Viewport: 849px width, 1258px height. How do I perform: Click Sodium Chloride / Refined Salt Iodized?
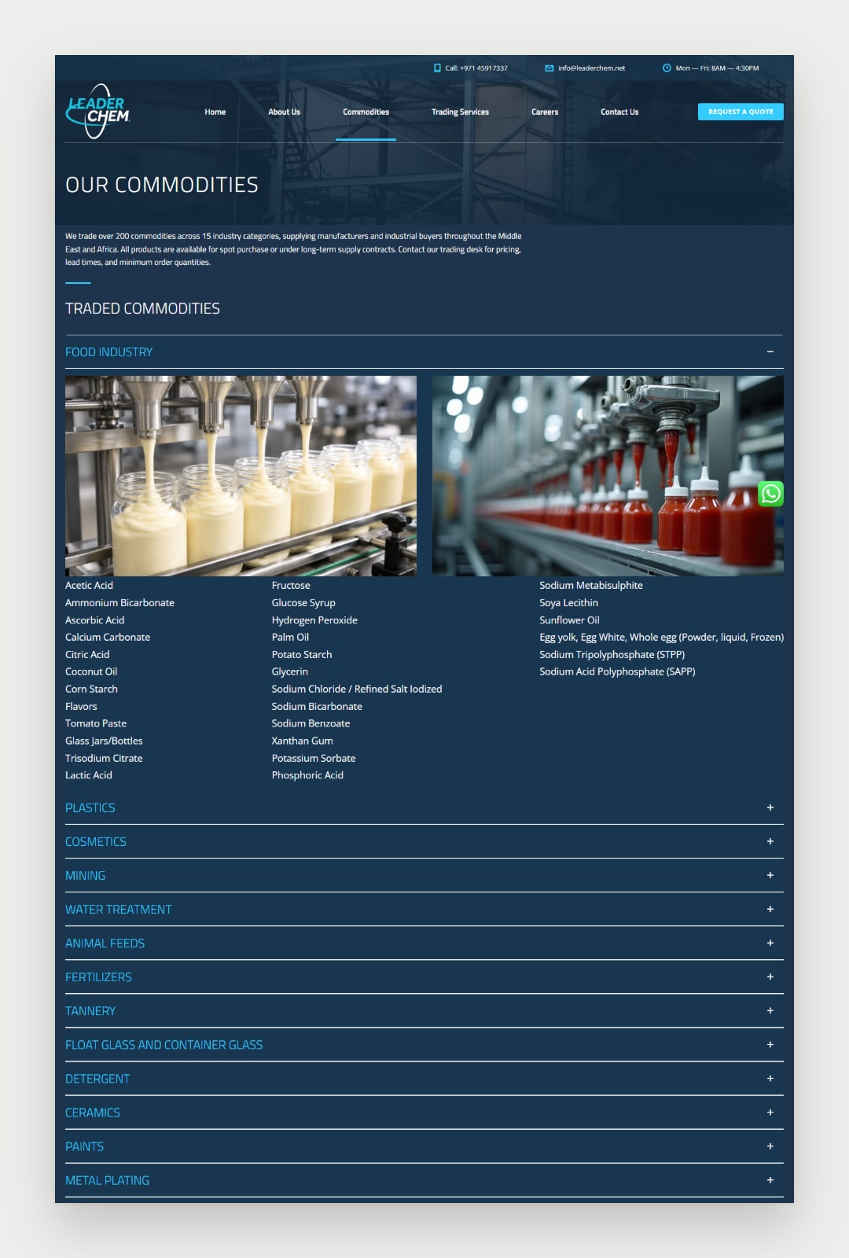coord(357,689)
